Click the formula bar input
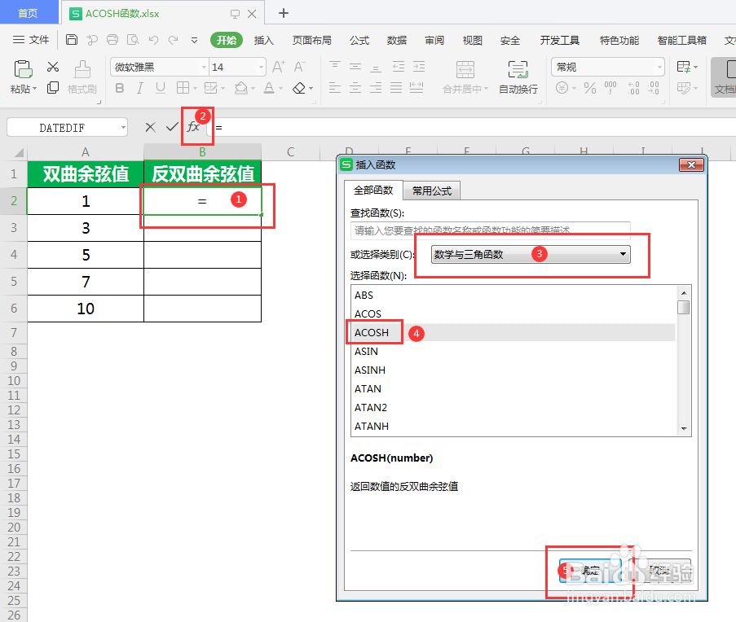Screen dimensions: 736x622 point(469,127)
